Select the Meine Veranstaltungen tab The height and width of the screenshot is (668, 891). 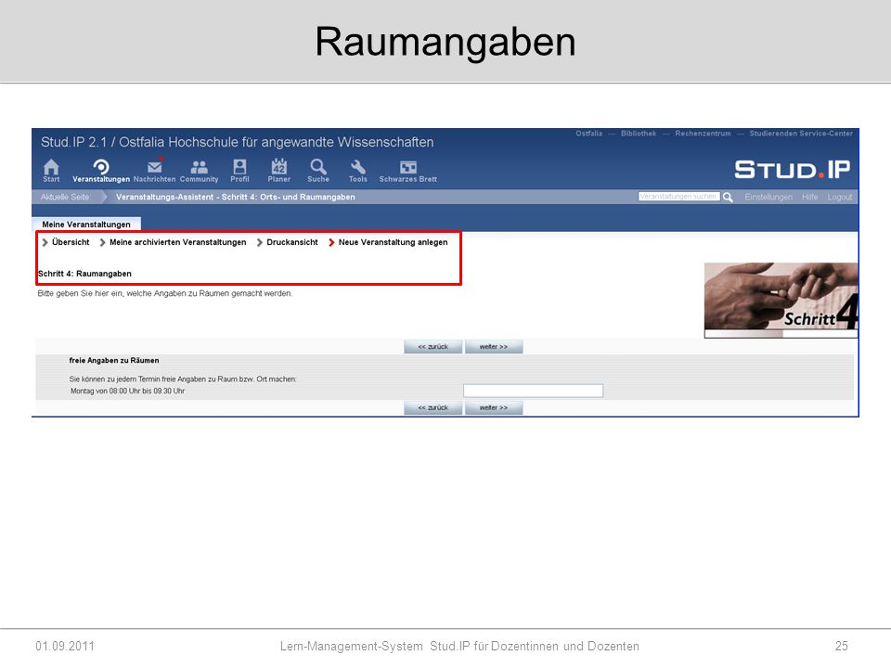(x=85, y=225)
